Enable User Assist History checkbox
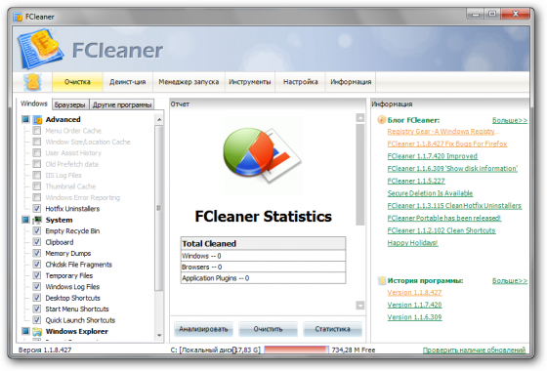 coord(37,153)
